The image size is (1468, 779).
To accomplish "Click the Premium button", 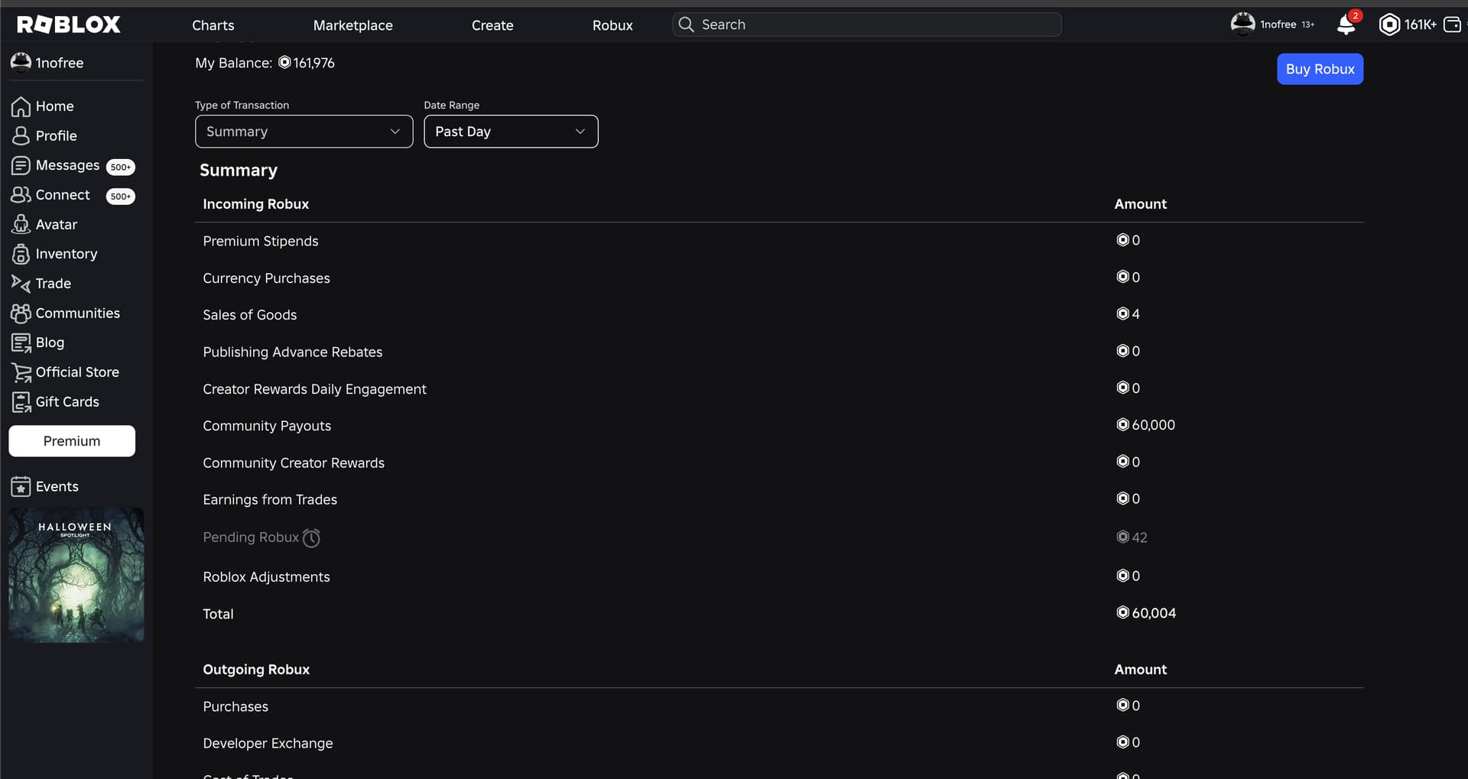I will (72, 441).
